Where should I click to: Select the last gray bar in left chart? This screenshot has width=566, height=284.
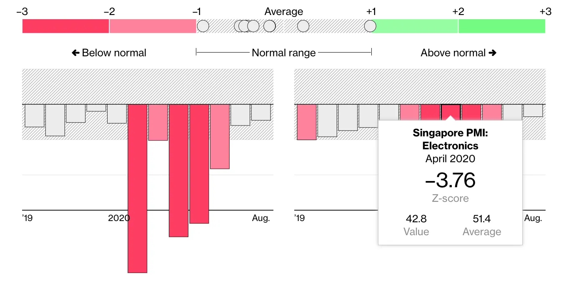click(261, 112)
